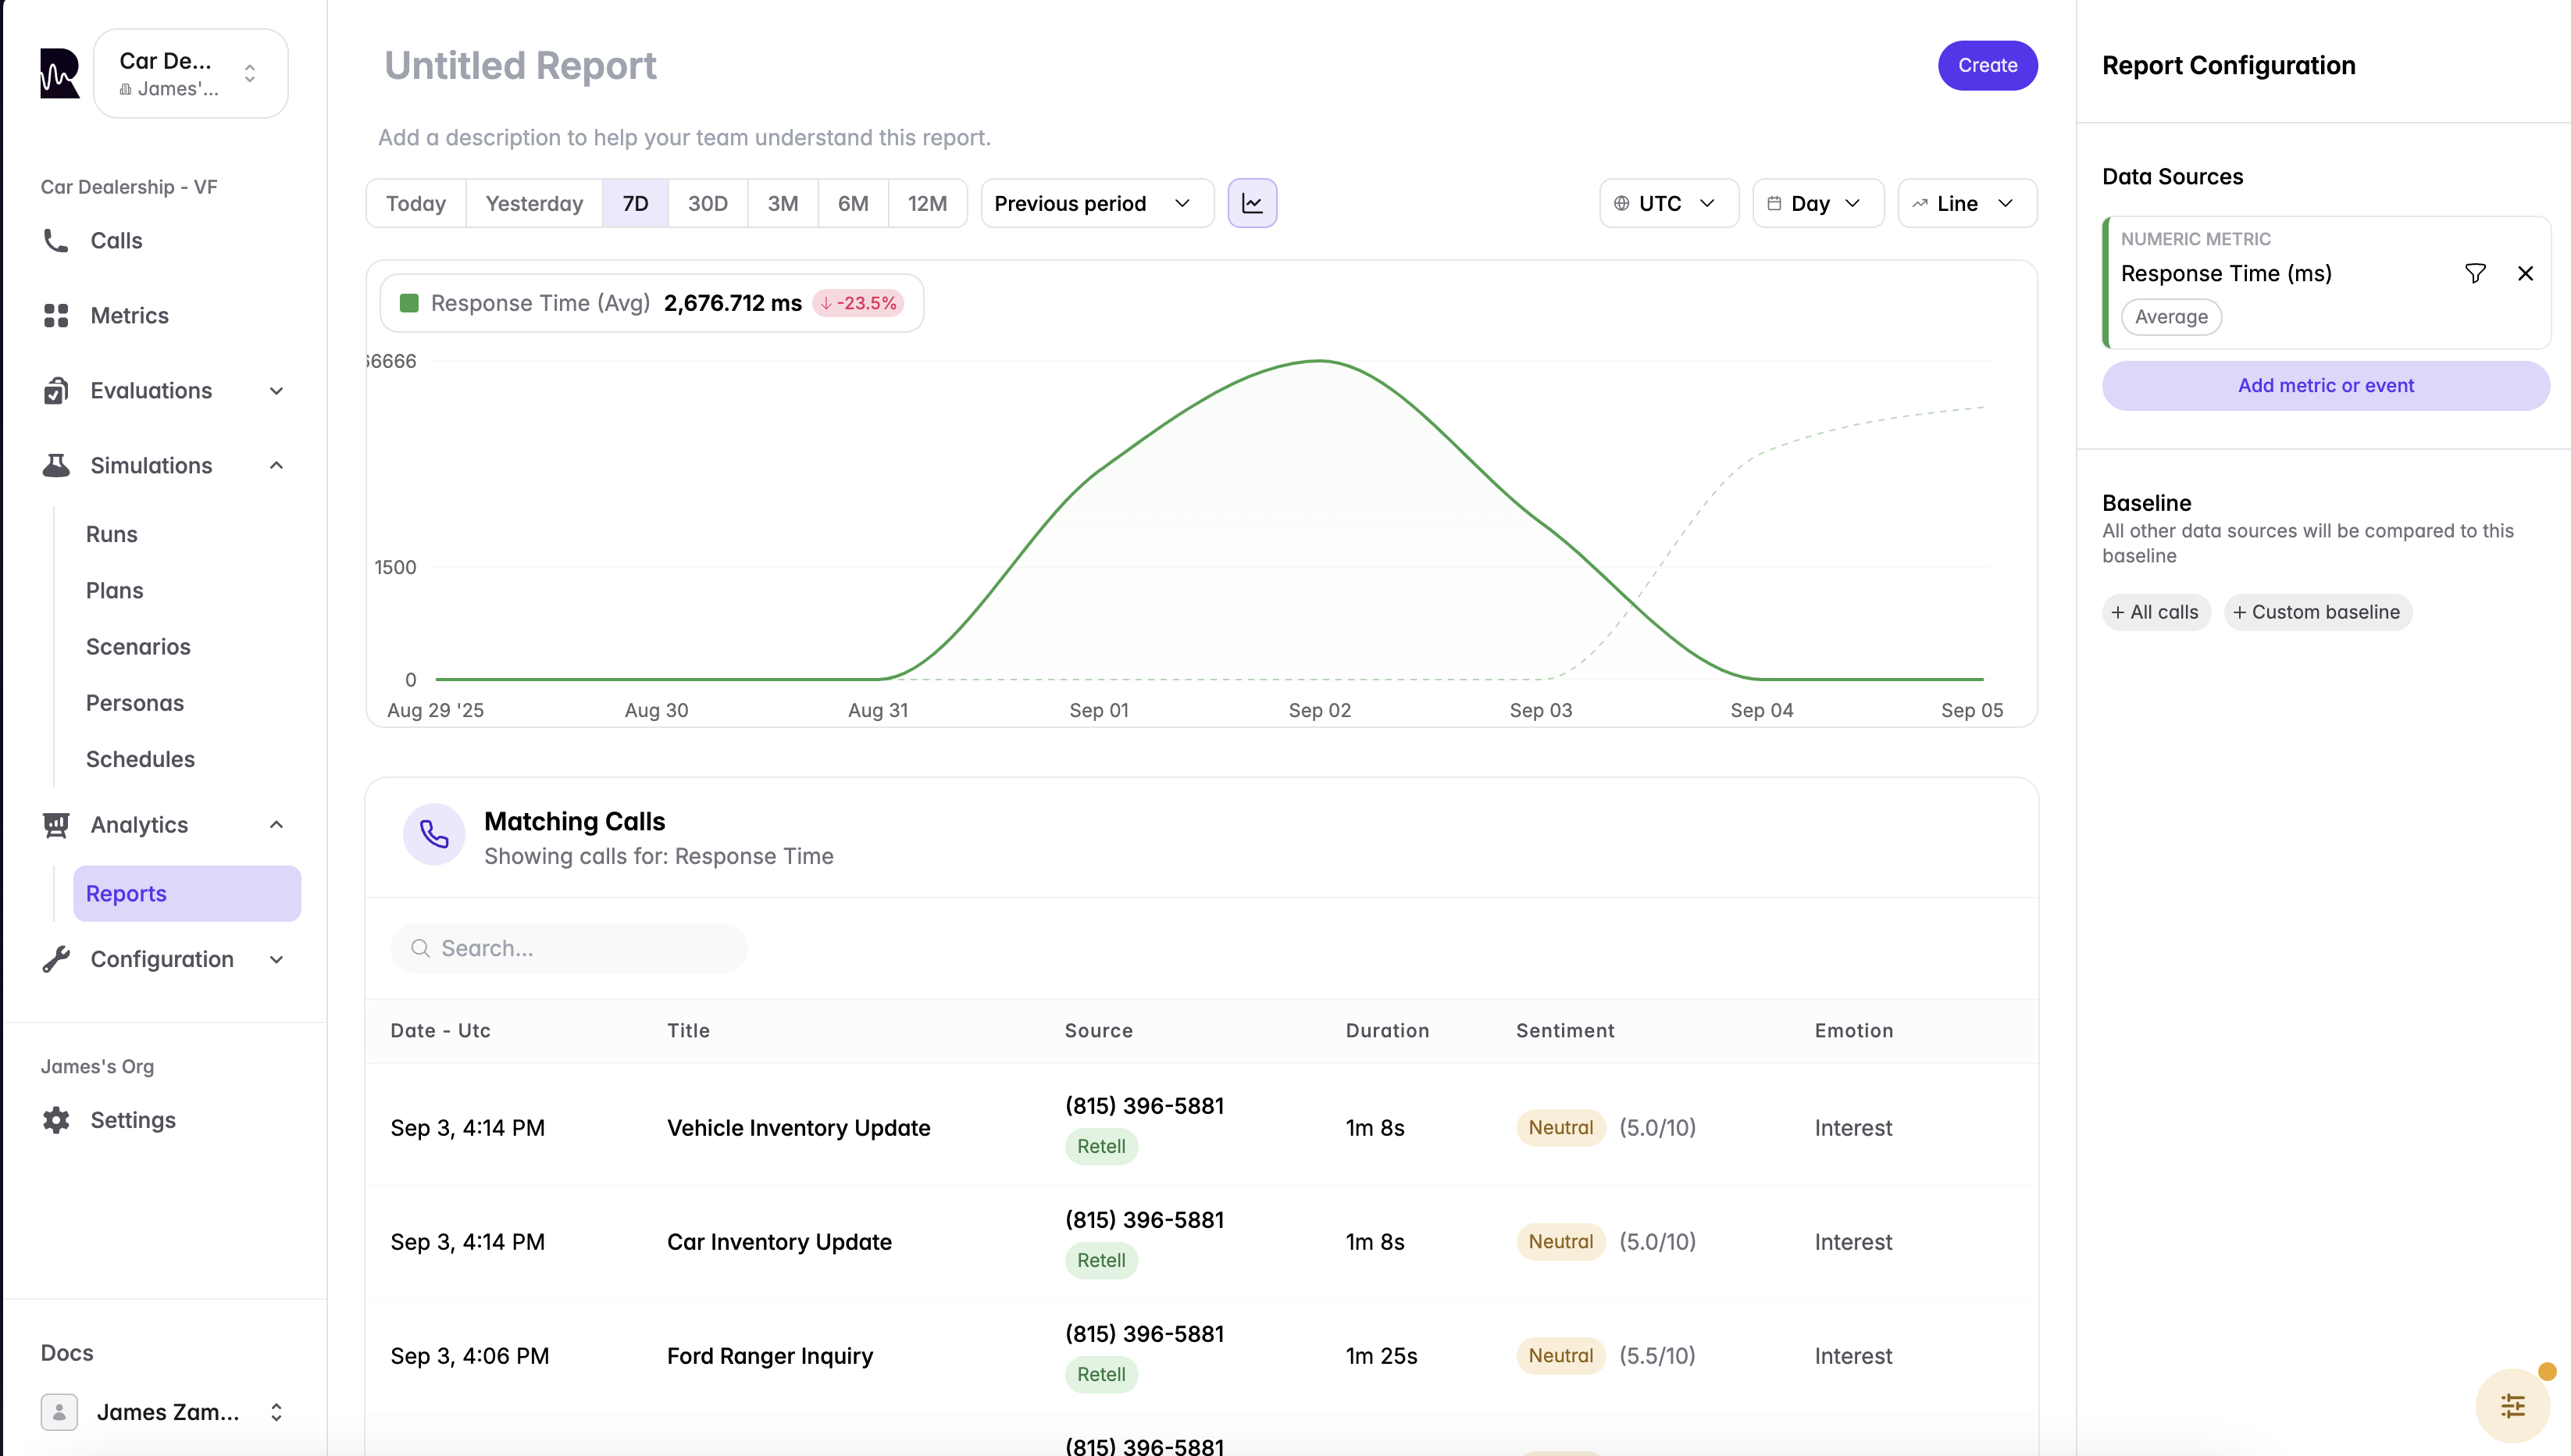2571x1456 pixels.
Task: Toggle the chart view icon button
Action: 1251,203
